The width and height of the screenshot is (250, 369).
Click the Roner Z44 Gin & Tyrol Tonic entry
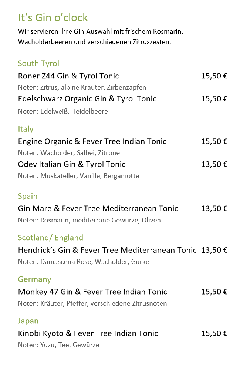click(68, 76)
